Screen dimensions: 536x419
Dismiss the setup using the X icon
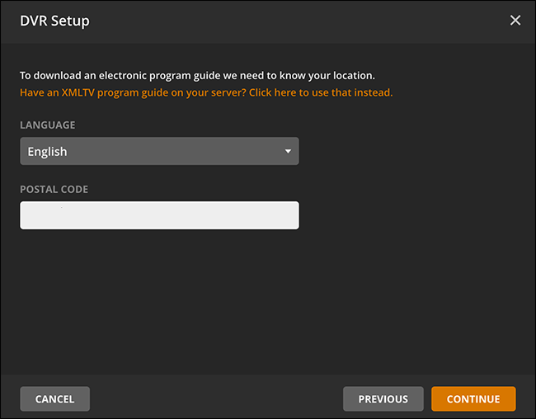[515, 21]
